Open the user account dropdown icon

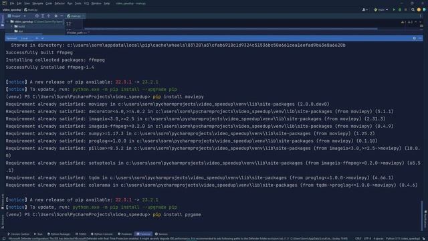(364, 10)
